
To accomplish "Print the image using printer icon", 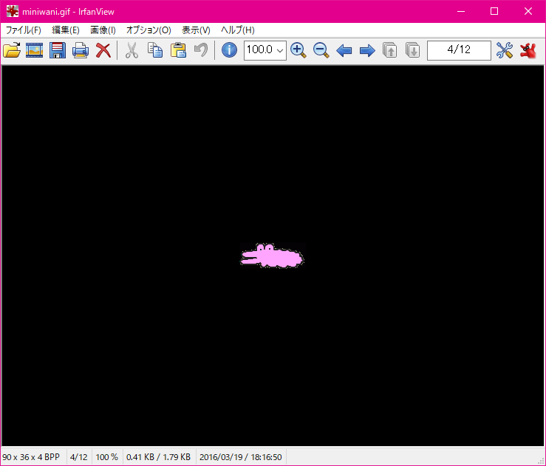I will pyautogui.click(x=81, y=50).
